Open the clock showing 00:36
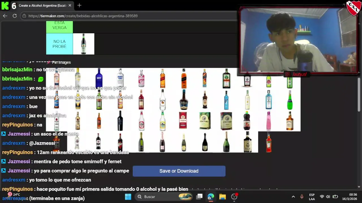This screenshot has width=362, height=203. click(350, 197)
